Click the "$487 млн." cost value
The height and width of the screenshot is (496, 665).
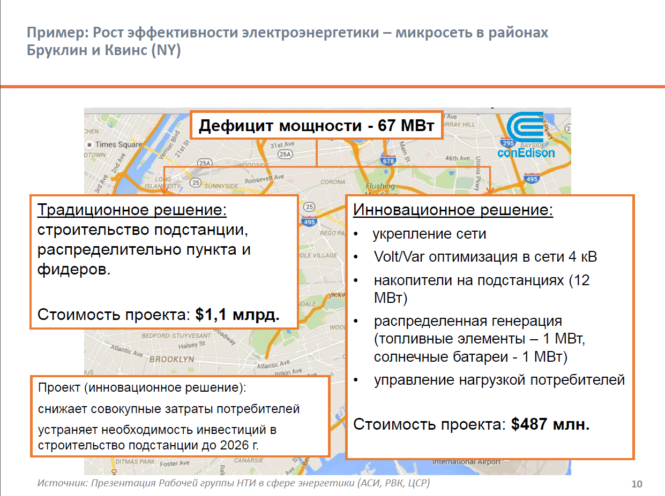tap(550, 425)
